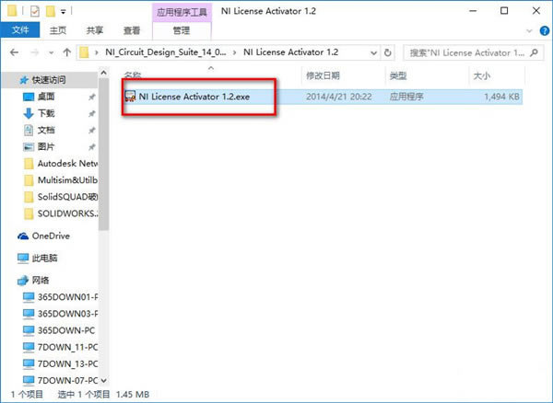Open Multisim&Utilb folder in sidebar
Viewport: 553px width, 403px height.
tap(67, 180)
